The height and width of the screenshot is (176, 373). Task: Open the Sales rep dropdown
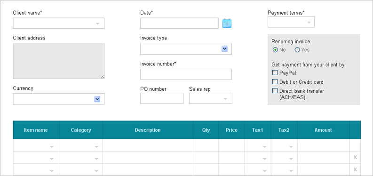211,98
